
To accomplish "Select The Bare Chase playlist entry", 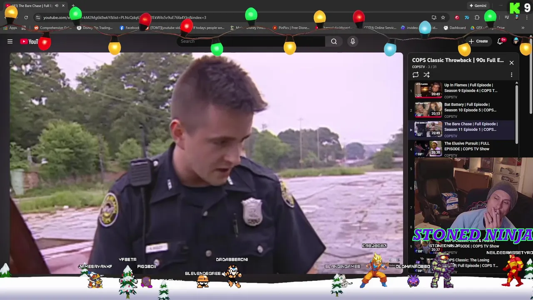I will 461,129.
